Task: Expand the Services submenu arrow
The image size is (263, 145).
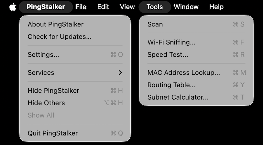Action: (120, 72)
